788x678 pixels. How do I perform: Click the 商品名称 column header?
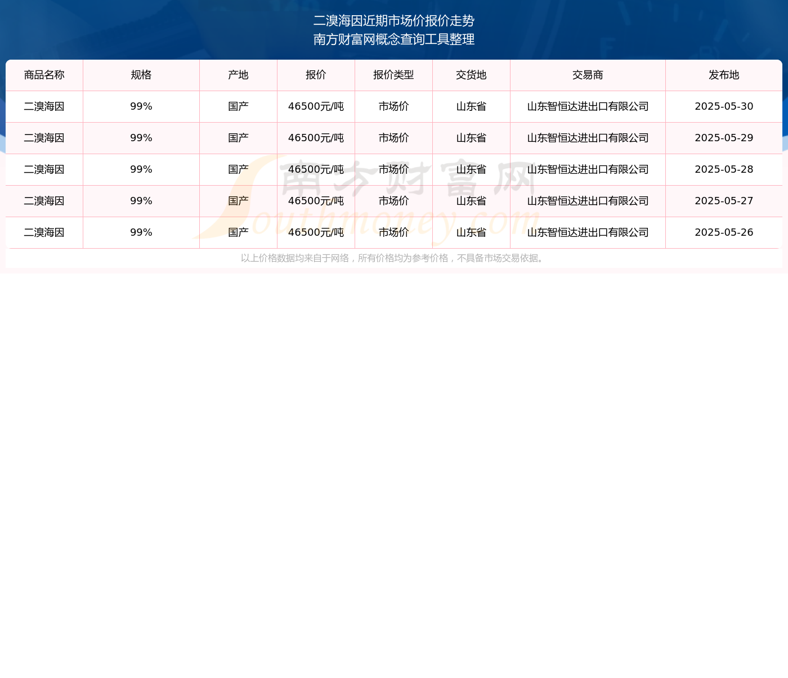(x=44, y=75)
